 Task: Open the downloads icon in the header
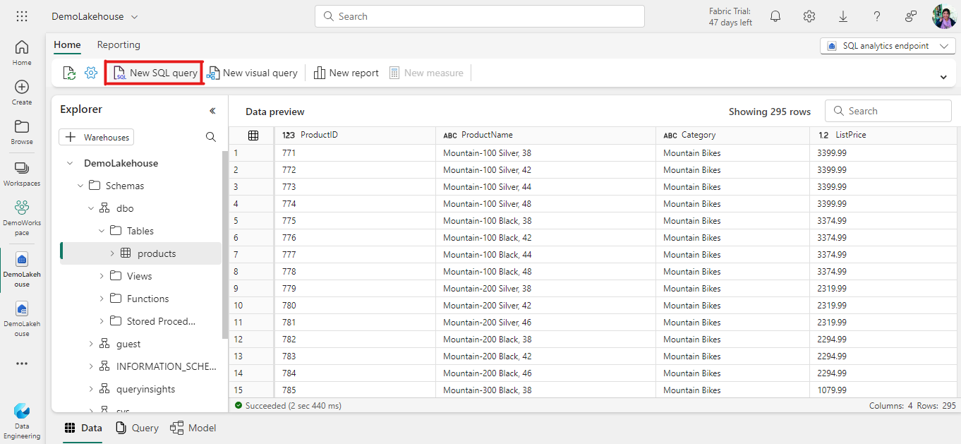click(843, 16)
